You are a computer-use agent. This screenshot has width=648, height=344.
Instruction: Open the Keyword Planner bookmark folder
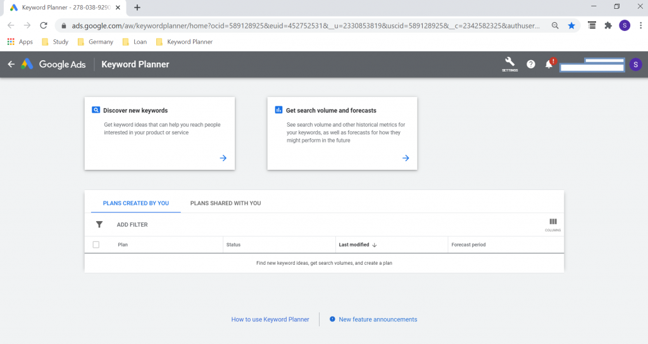click(x=184, y=42)
